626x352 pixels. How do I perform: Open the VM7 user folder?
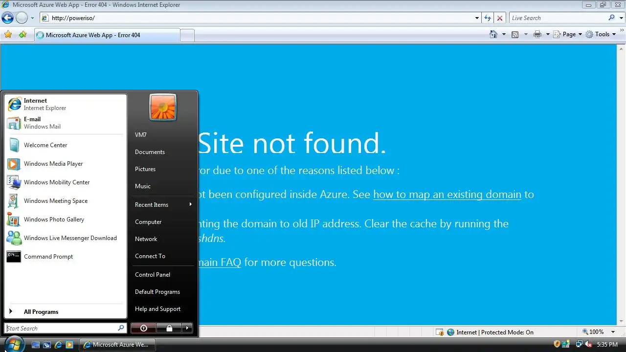(163, 135)
